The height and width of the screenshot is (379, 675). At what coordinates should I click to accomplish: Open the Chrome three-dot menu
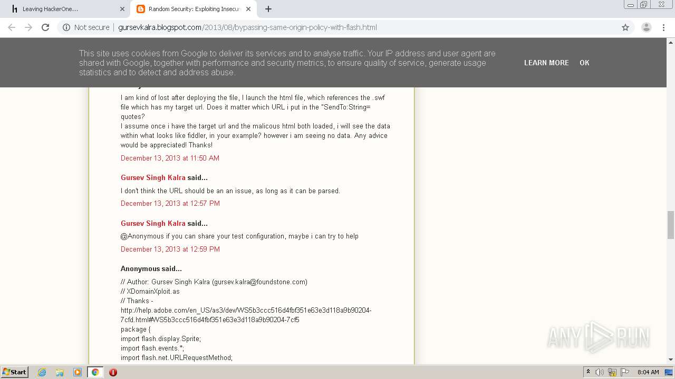664,27
